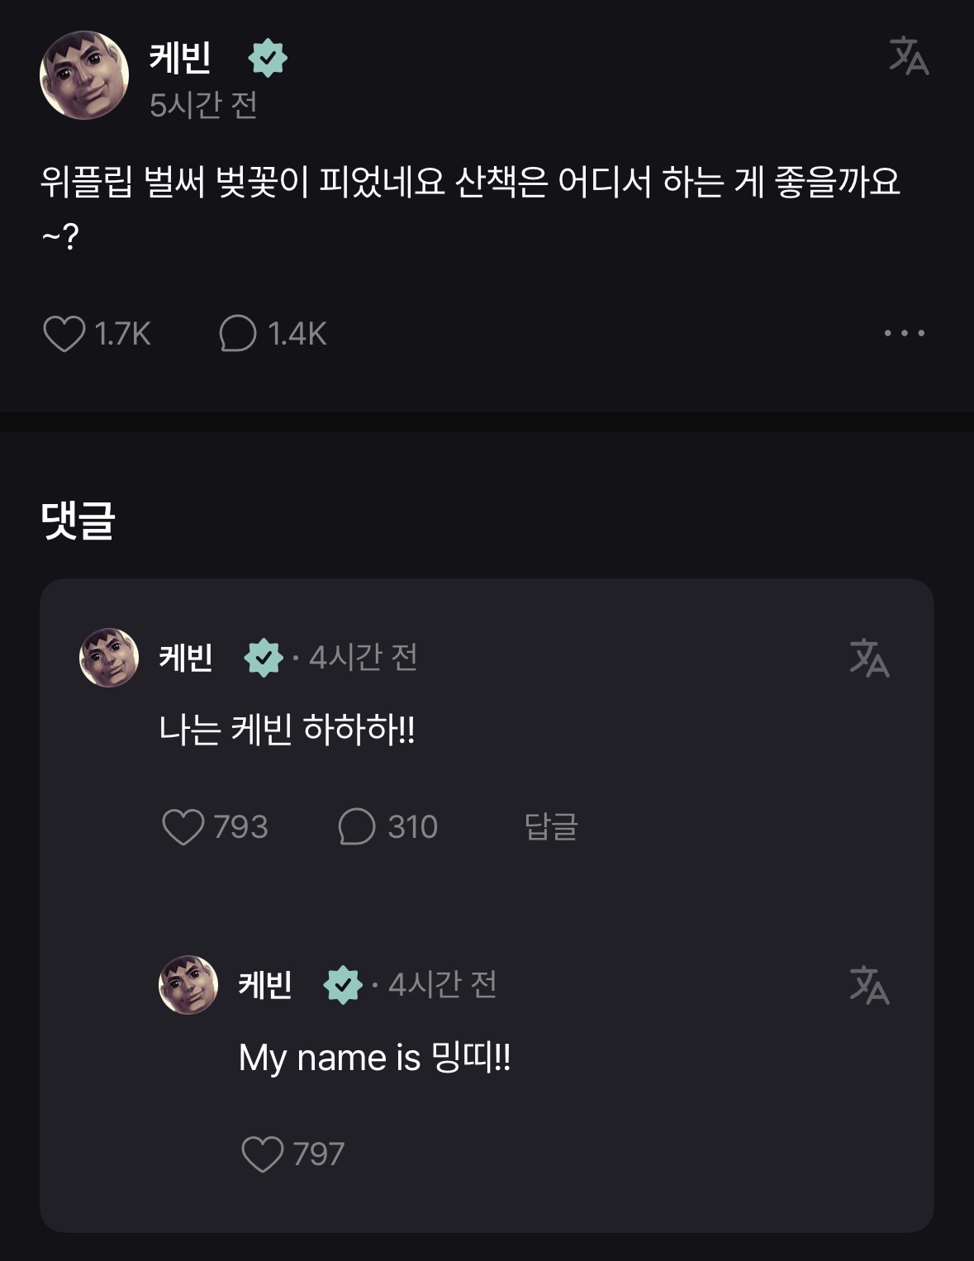Viewport: 974px width, 1261px height.
Task: Like the main post with heart icon
Action: [64, 334]
